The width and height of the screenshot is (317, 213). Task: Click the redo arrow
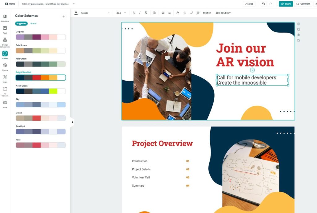(x=271, y=4)
